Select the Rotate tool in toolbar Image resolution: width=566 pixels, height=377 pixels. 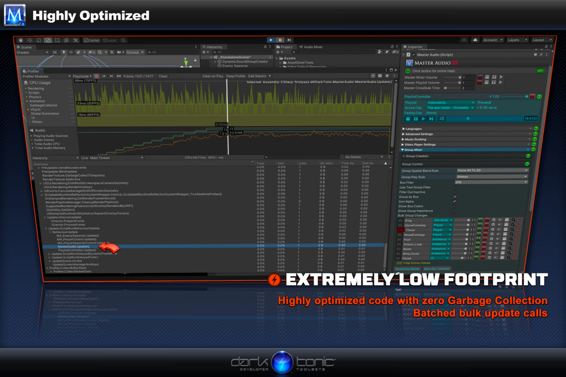(39, 41)
